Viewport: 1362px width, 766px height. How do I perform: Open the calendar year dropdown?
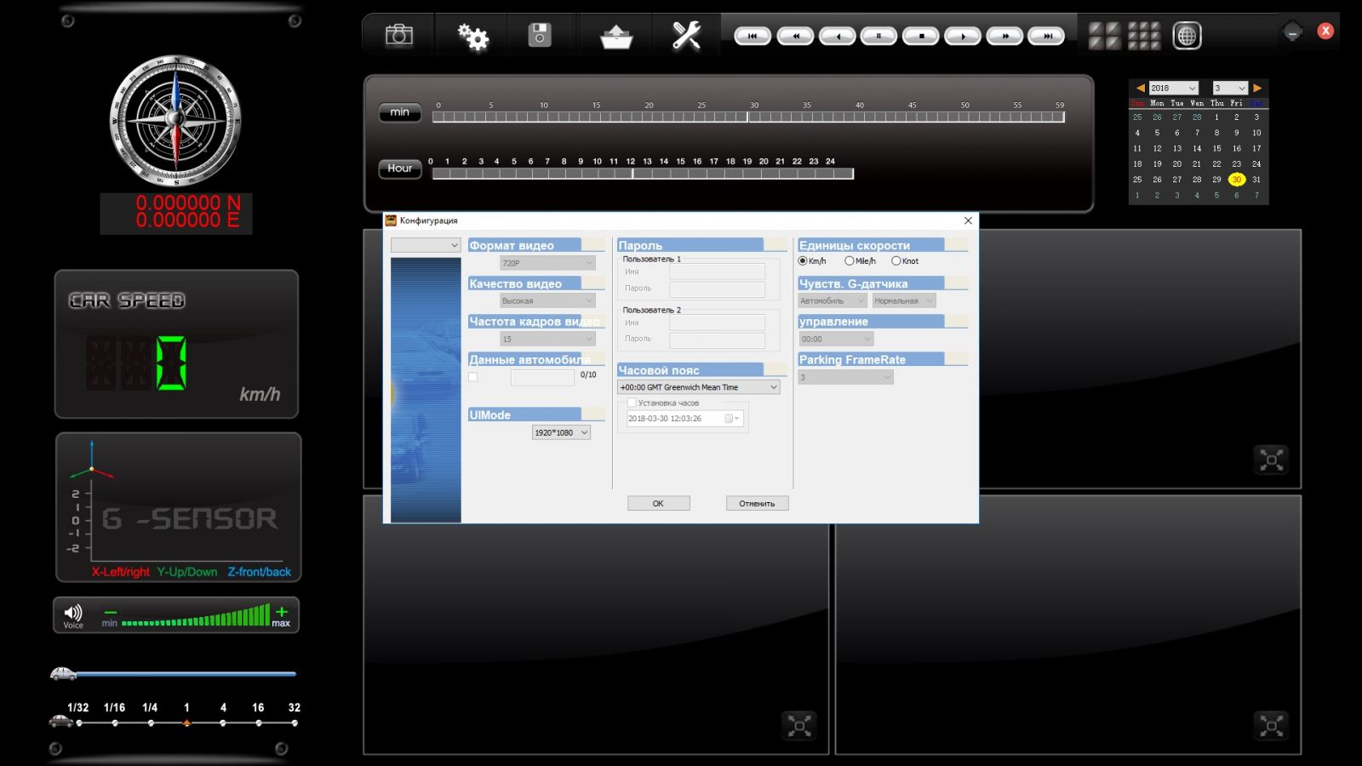point(1173,88)
